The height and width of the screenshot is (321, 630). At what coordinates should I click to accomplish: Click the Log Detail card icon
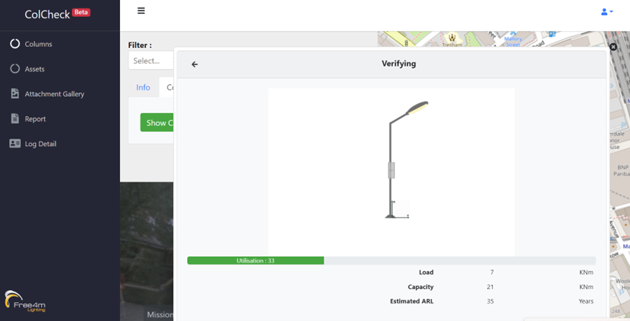15,143
